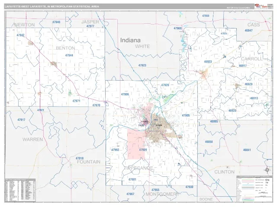Click ZIP code 47921

click(40, 110)
